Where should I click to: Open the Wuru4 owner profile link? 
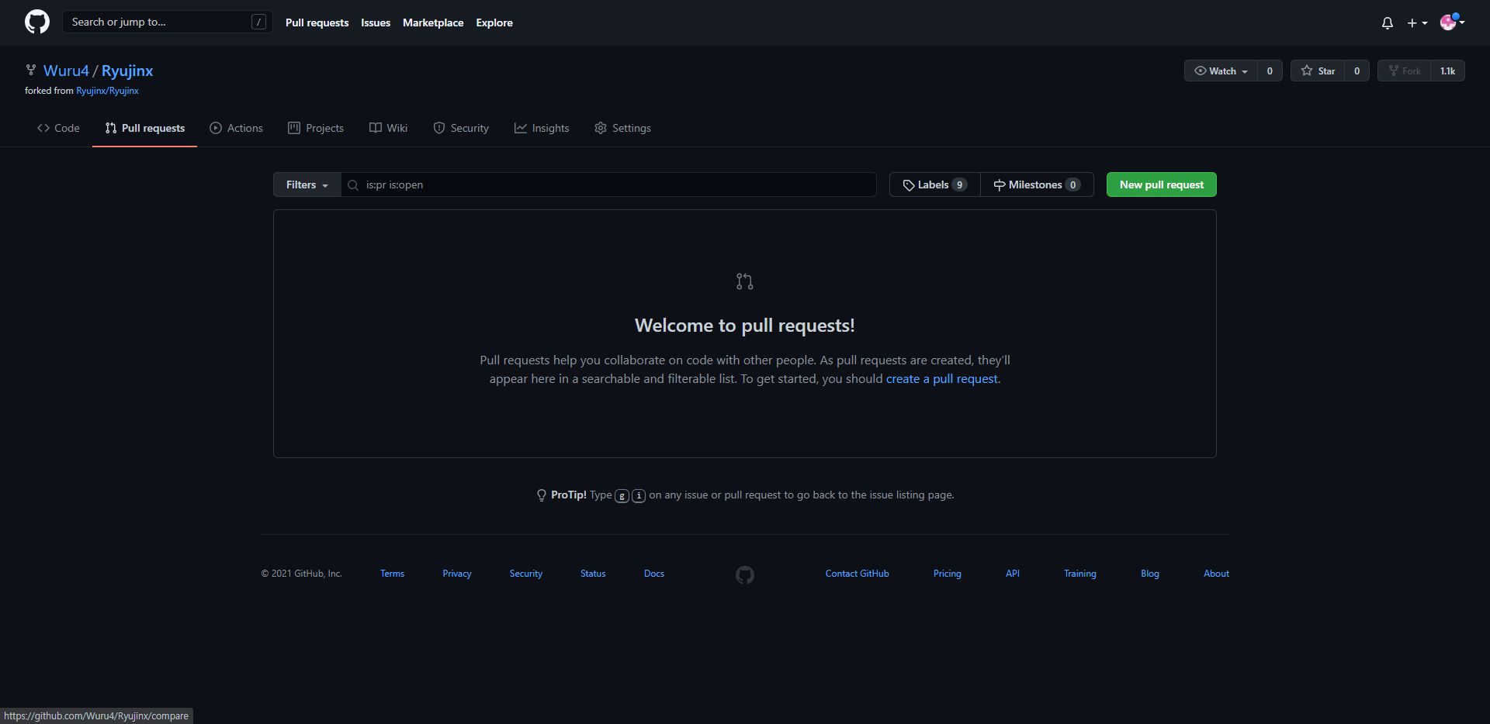(66, 71)
